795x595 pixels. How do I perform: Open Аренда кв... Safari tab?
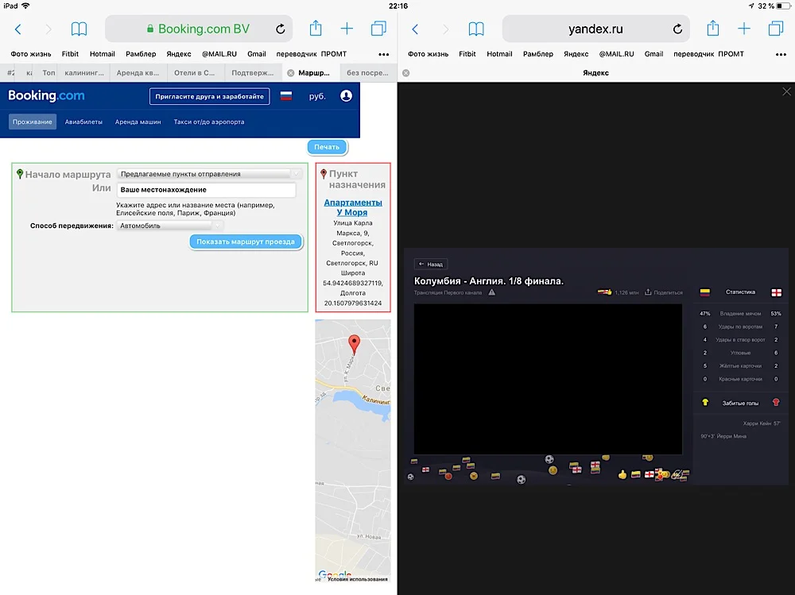tap(138, 73)
